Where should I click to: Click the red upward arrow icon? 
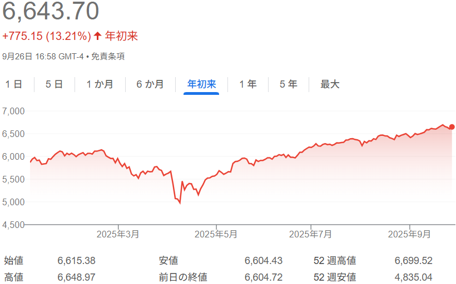pyautogui.click(x=98, y=36)
